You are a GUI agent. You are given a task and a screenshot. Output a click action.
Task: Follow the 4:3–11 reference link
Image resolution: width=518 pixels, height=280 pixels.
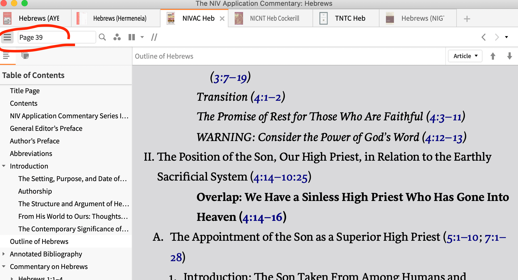[445, 117]
